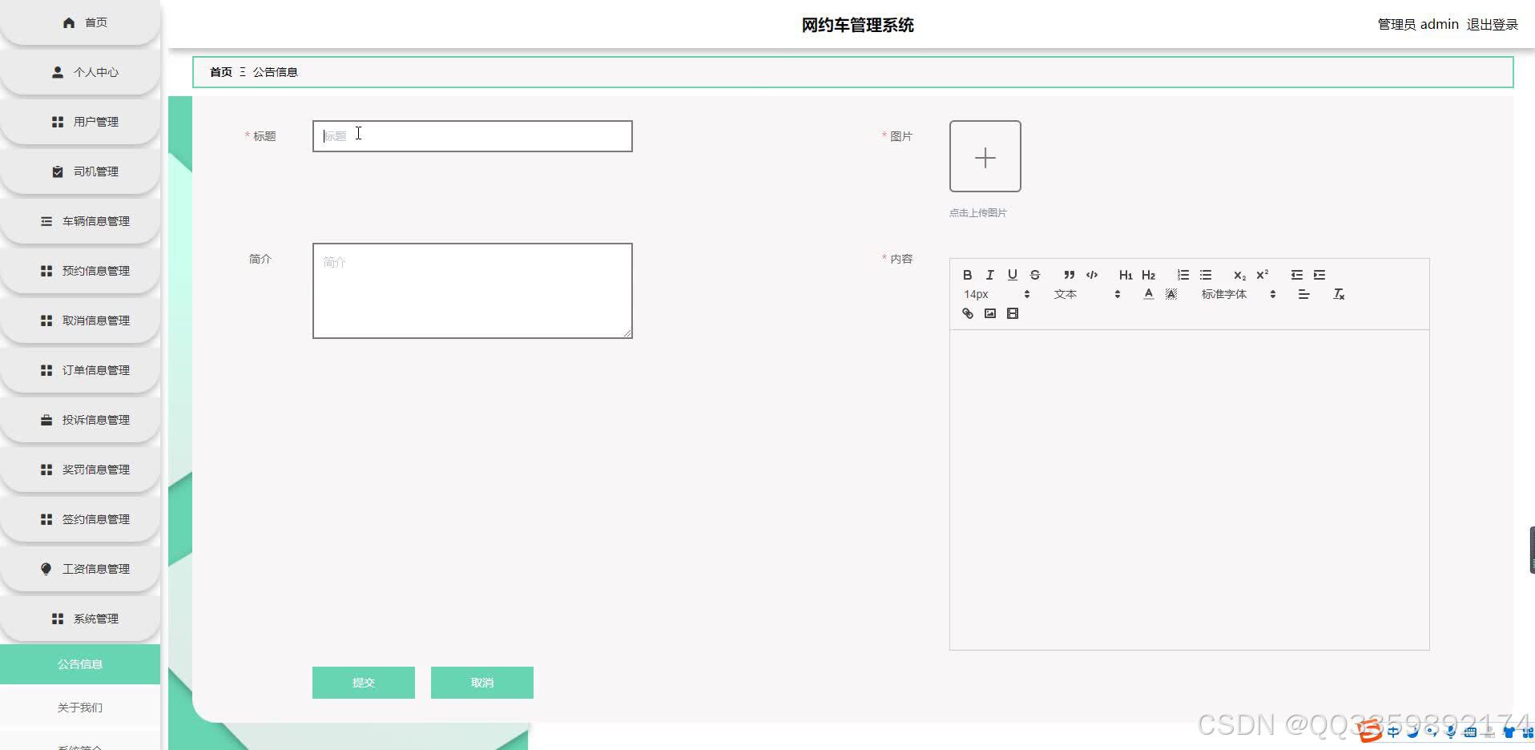Open the text background color picker
Image resolution: width=1535 pixels, height=750 pixels.
(x=1170, y=294)
